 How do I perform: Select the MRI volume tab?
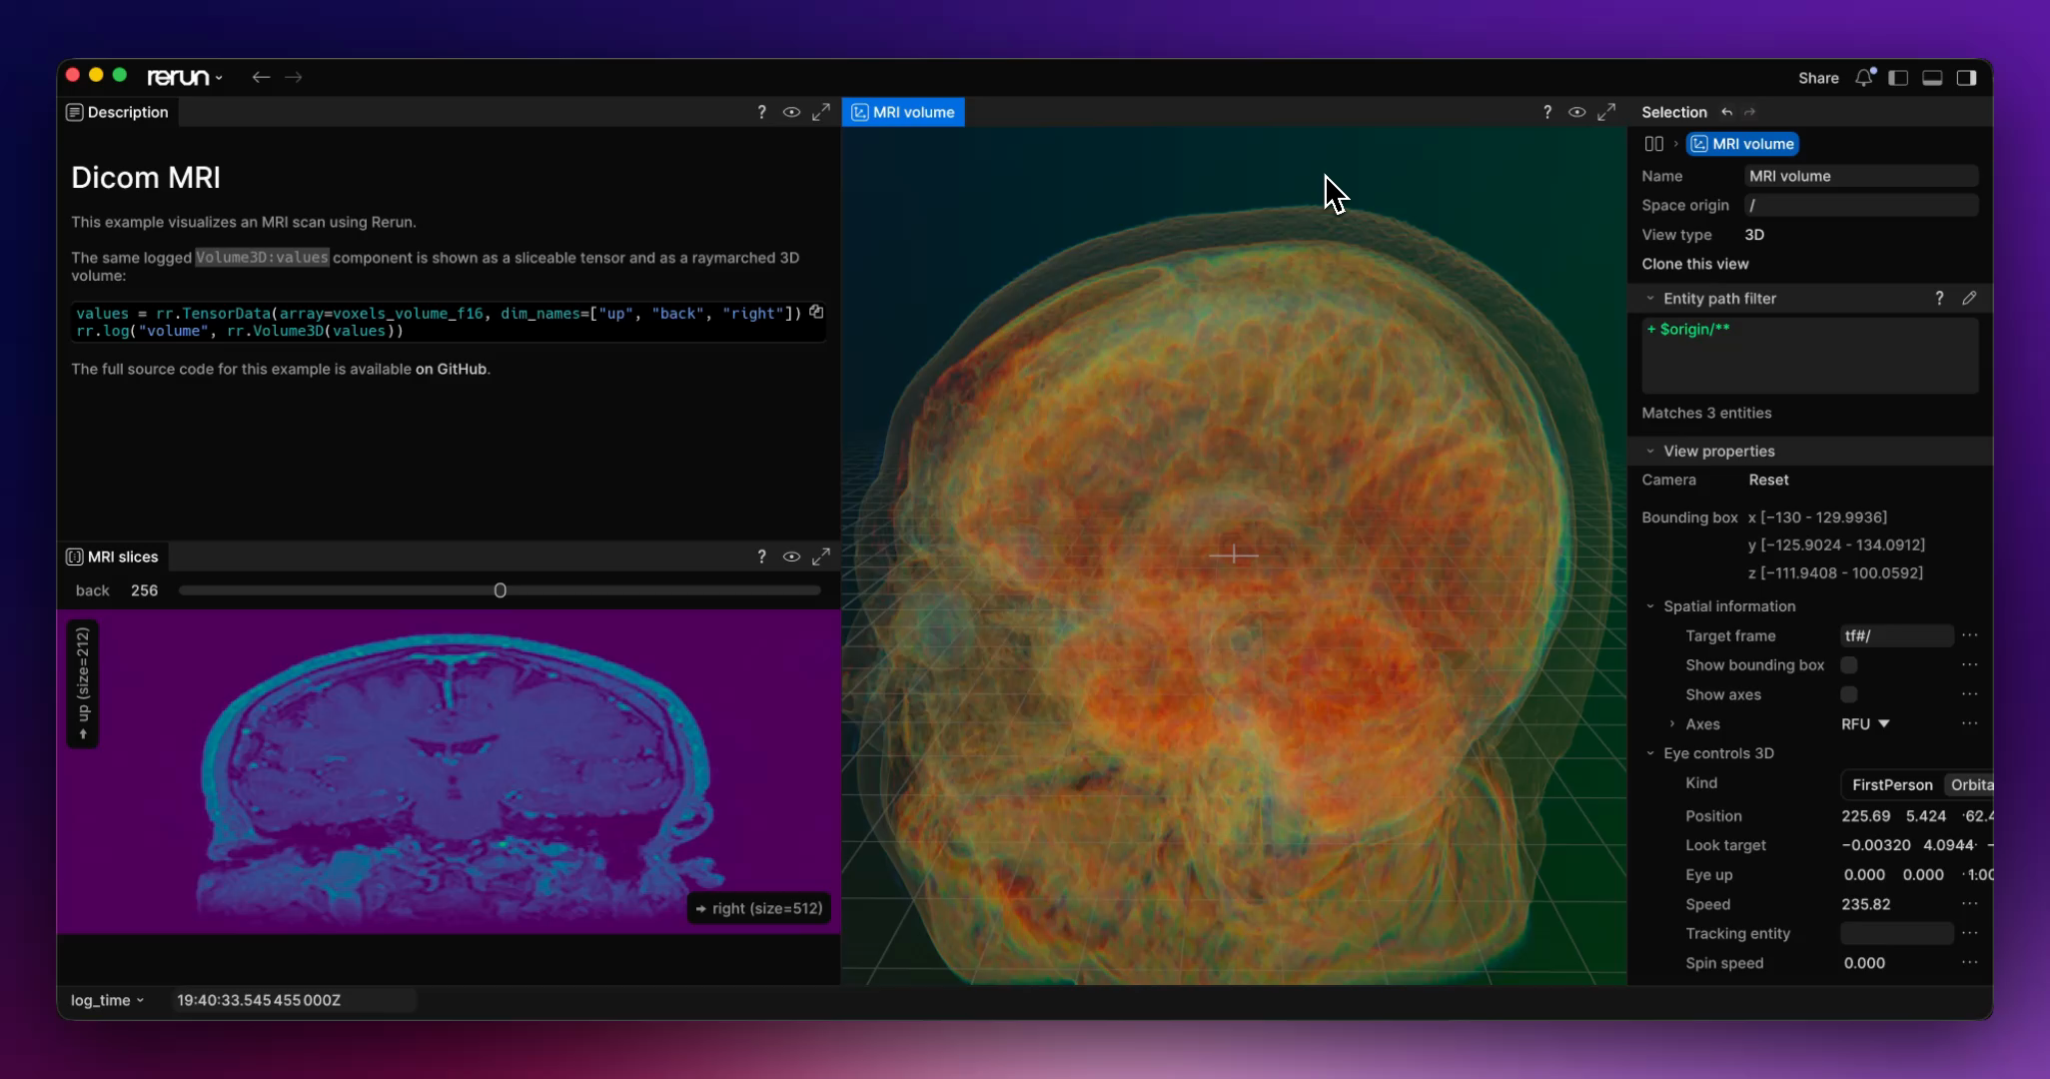coord(903,112)
